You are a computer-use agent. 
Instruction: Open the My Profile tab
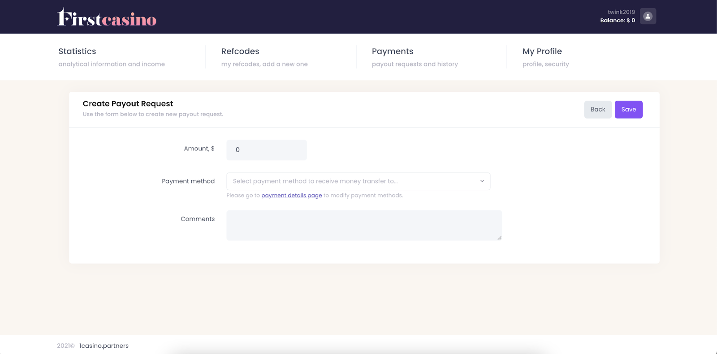[542, 51]
